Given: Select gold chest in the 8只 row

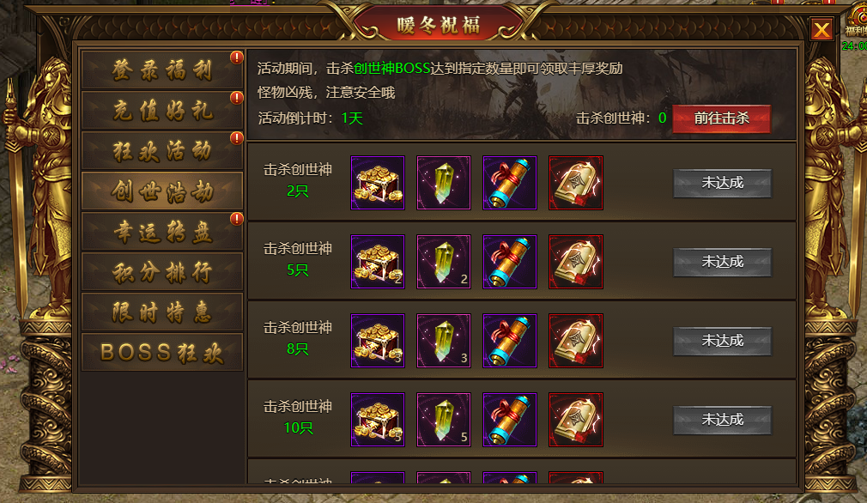Looking at the screenshot, I should coord(378,341).
